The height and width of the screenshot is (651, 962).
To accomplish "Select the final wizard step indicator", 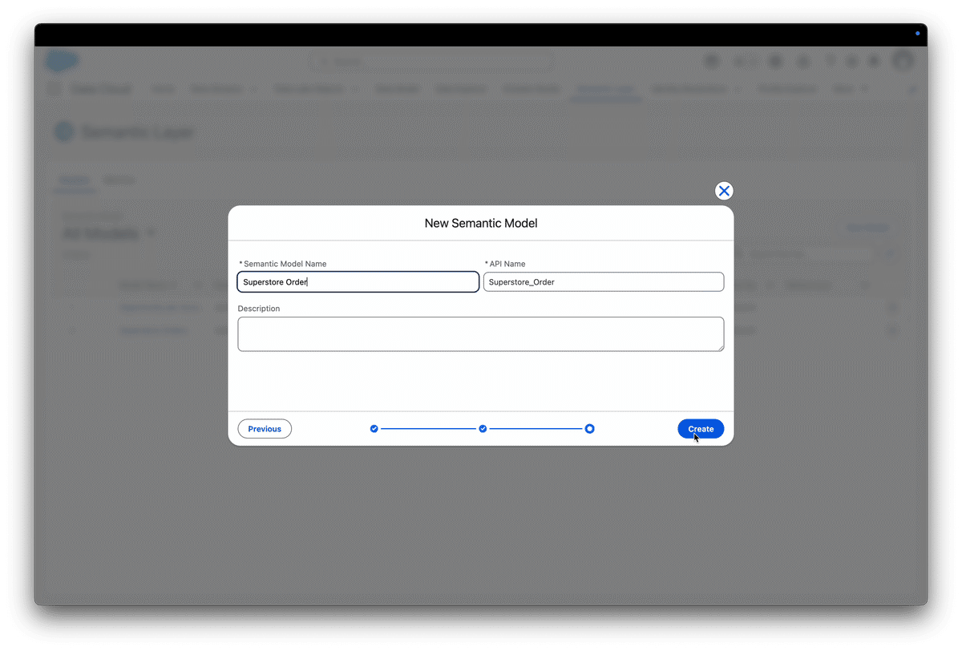I will 590,429.
